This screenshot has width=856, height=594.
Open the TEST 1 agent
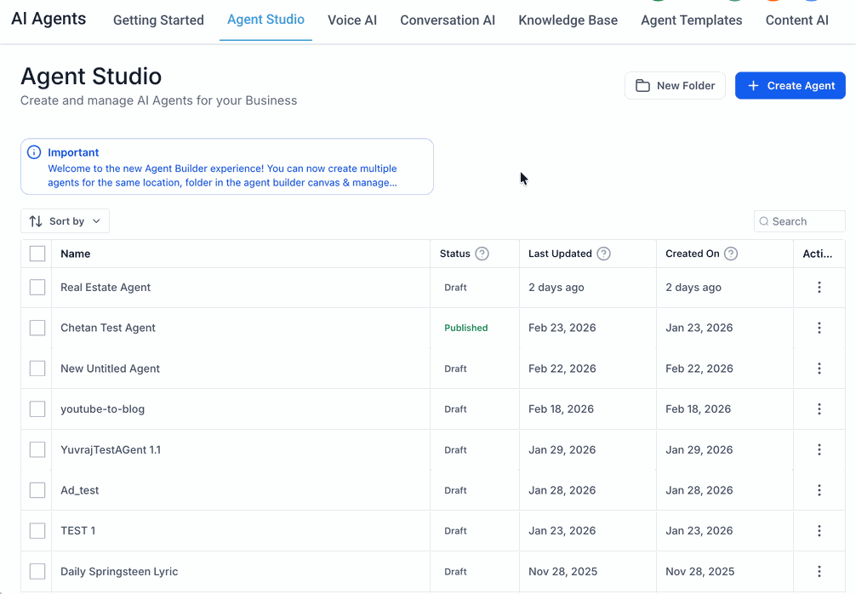[77, 531]
